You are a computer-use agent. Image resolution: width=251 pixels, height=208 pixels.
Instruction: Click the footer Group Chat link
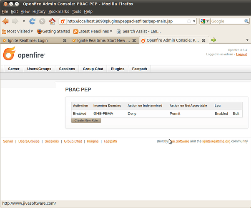pos(73,141)
